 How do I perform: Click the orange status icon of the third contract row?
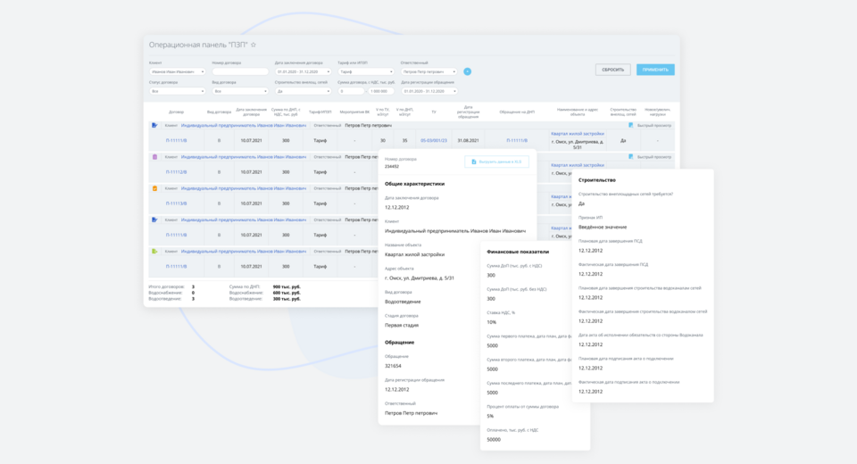point(154,188)
